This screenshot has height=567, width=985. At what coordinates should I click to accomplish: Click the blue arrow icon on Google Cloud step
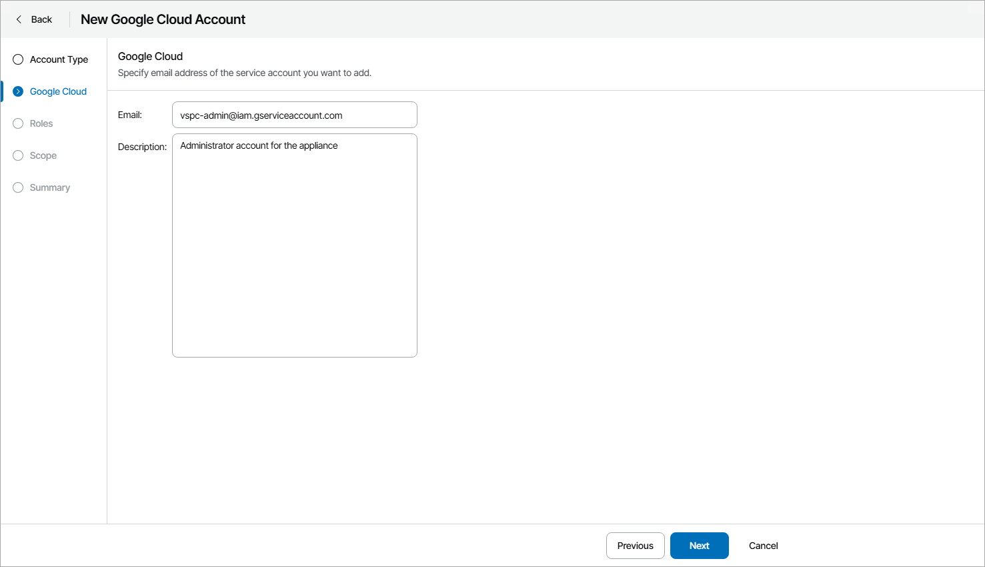[x=17, y=91]
